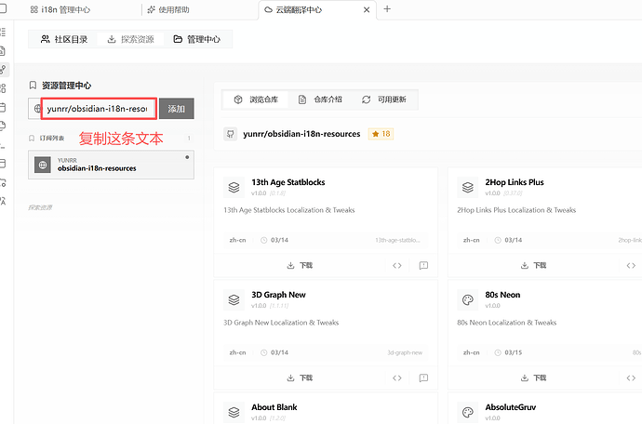Click the 13th Age Statblocks plugin icon

pyautogui.click(x=234, y=188)
